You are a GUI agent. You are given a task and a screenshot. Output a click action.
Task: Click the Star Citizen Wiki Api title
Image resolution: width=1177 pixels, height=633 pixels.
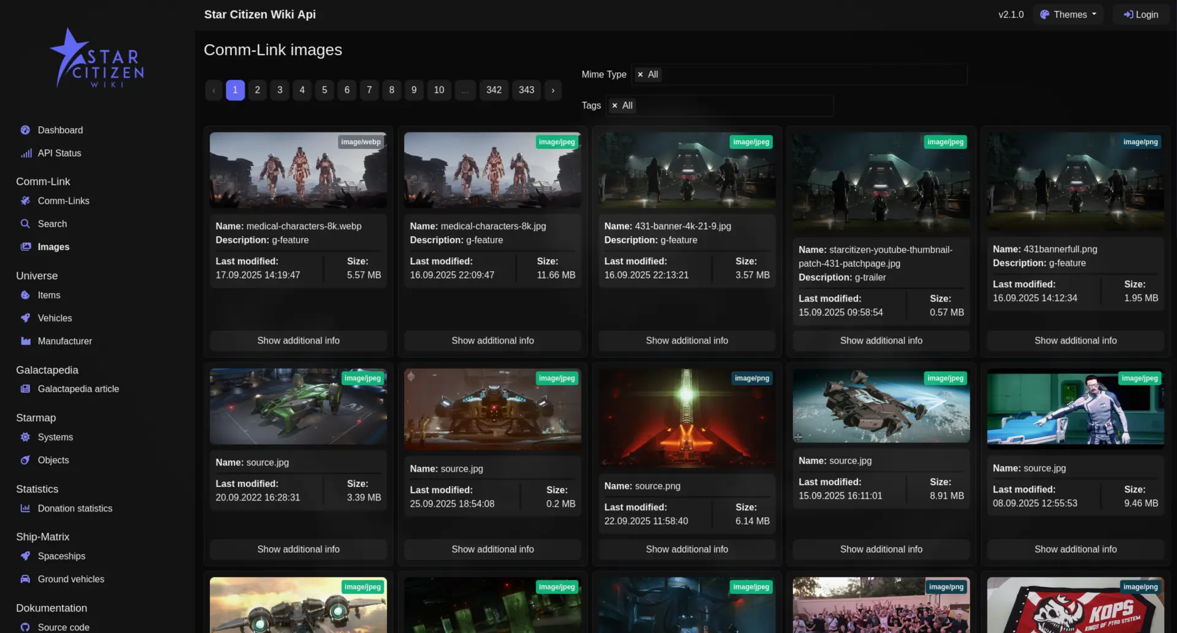coord(259,14)
